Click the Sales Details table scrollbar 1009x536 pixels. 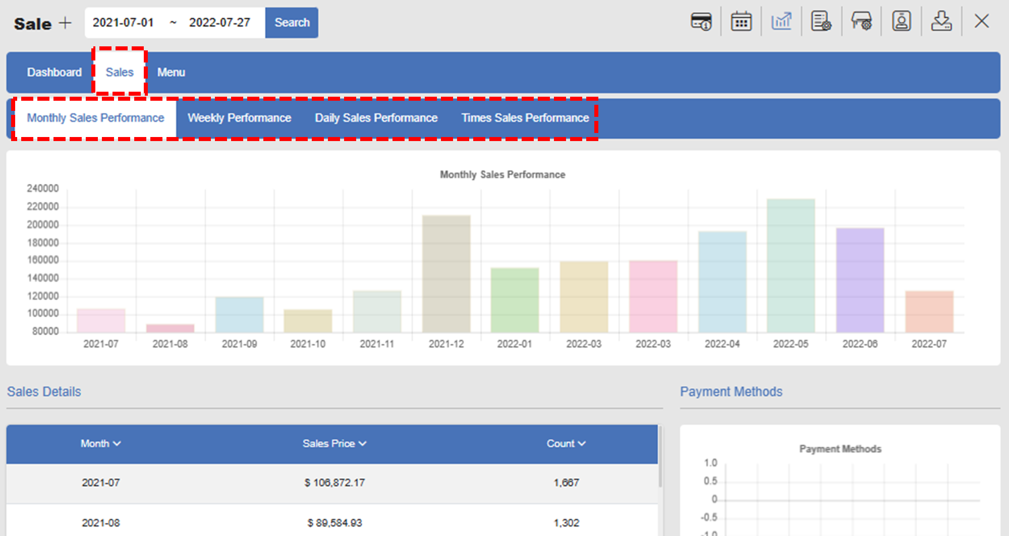660,456
